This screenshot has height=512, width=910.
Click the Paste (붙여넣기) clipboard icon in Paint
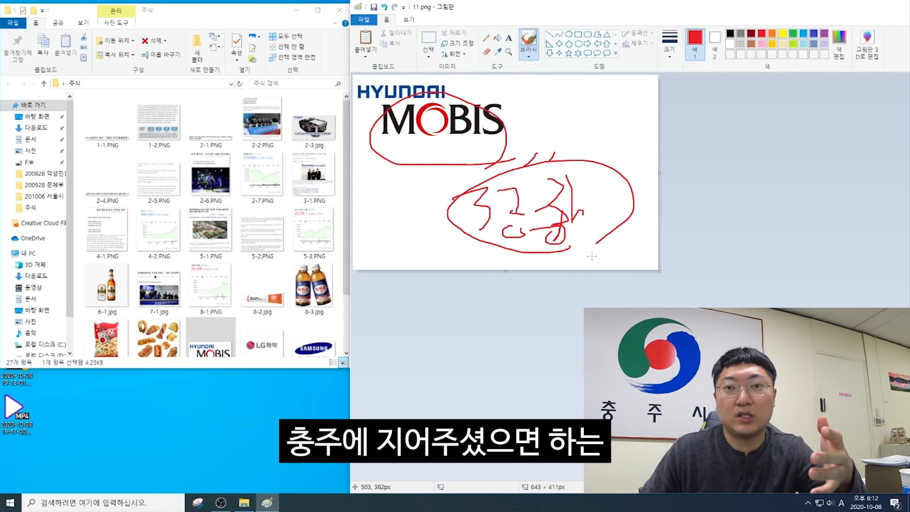coord(365,37)
